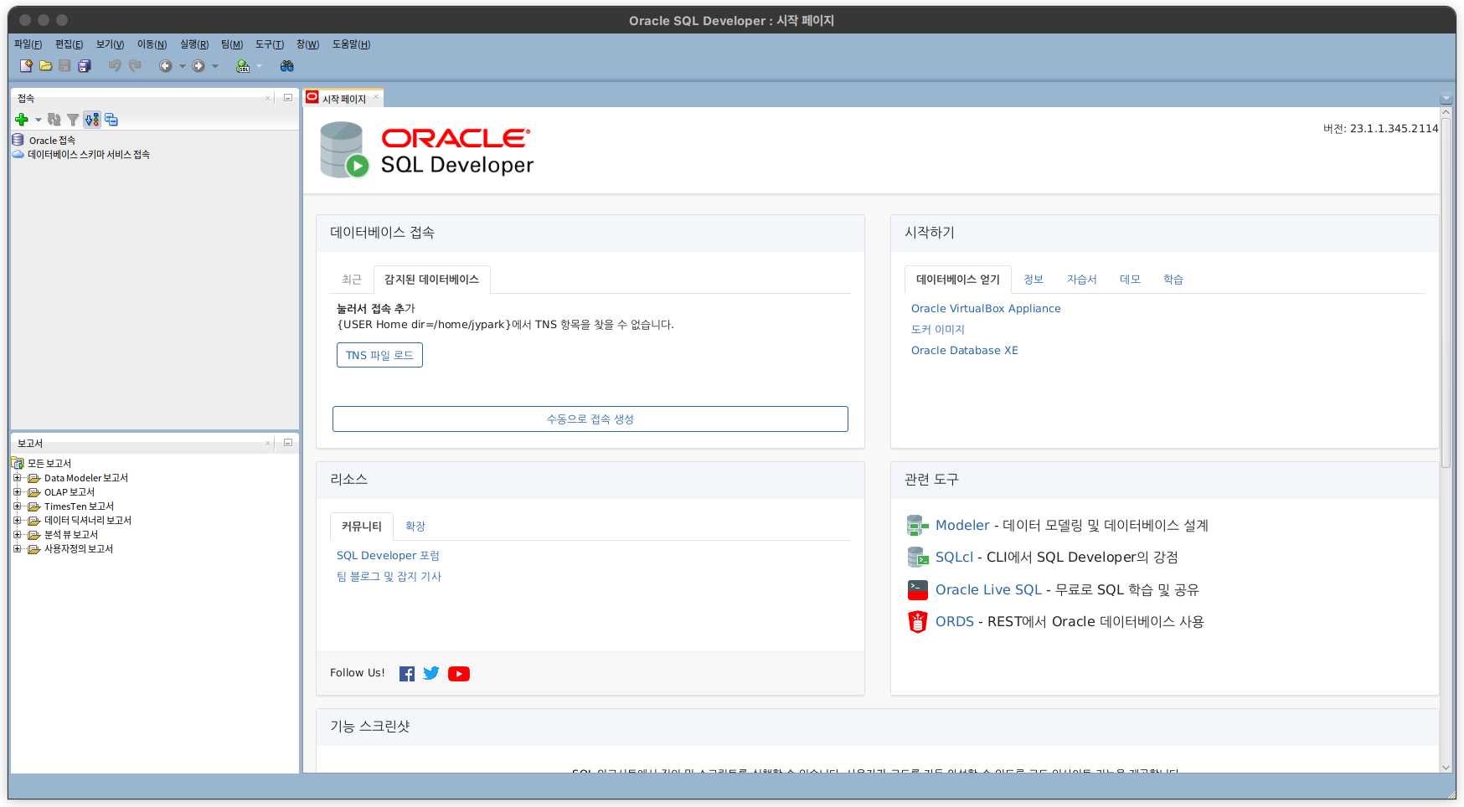Image resolution: width=1464 pixels, height=807 pixels.
Task: Open the 보기(V) menu
Action: (110, 44)
